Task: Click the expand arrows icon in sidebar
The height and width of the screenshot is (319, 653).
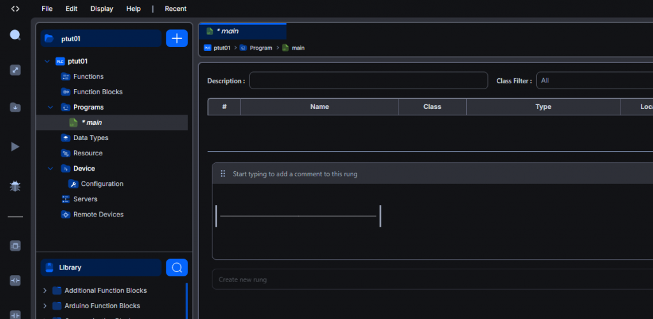Action: [x=15, y=70]
